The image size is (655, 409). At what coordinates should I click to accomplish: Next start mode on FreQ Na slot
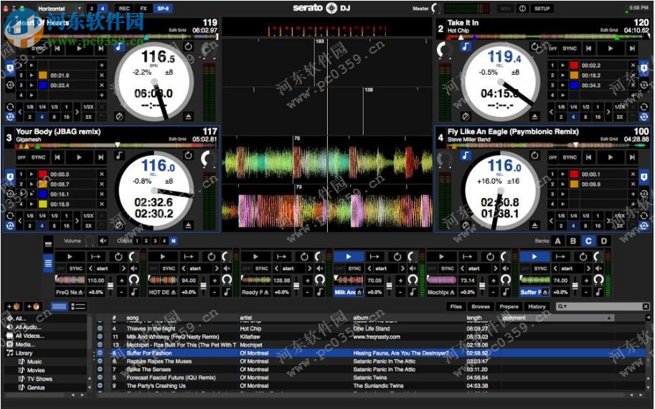pyautogui.click(x=123, y=268)
